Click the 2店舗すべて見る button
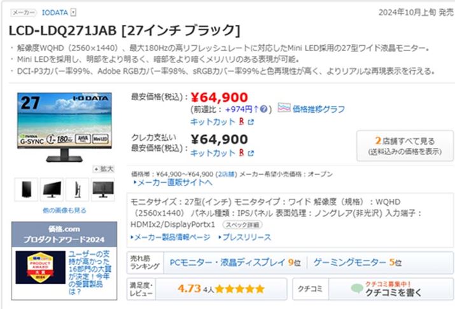 coord(405,145)
